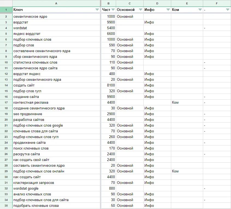Click the frequency value 880
Image resolution: width=231 pixels, height=209 pixels.
[x=112, y=188]
